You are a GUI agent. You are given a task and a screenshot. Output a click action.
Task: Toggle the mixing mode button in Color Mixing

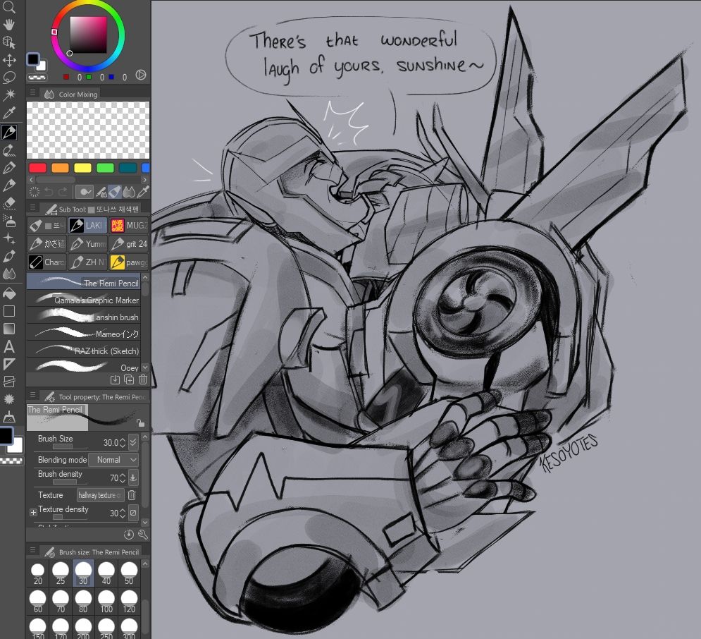(x=84, y=192)
